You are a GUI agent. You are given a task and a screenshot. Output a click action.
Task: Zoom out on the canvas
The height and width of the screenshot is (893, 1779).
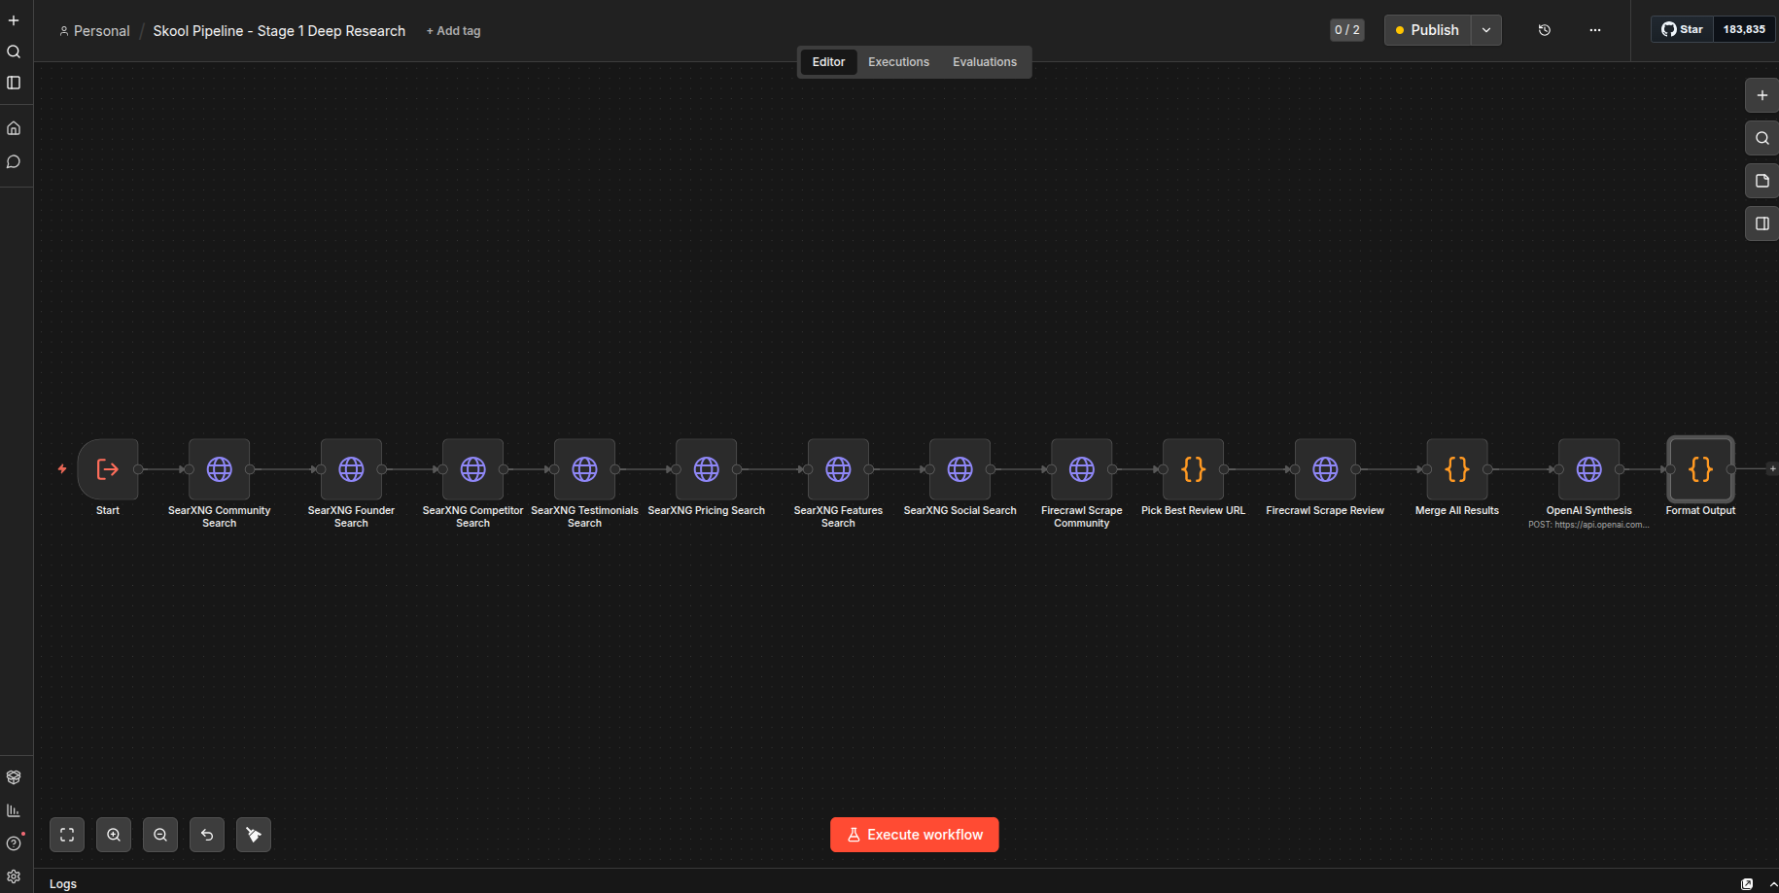159,834
